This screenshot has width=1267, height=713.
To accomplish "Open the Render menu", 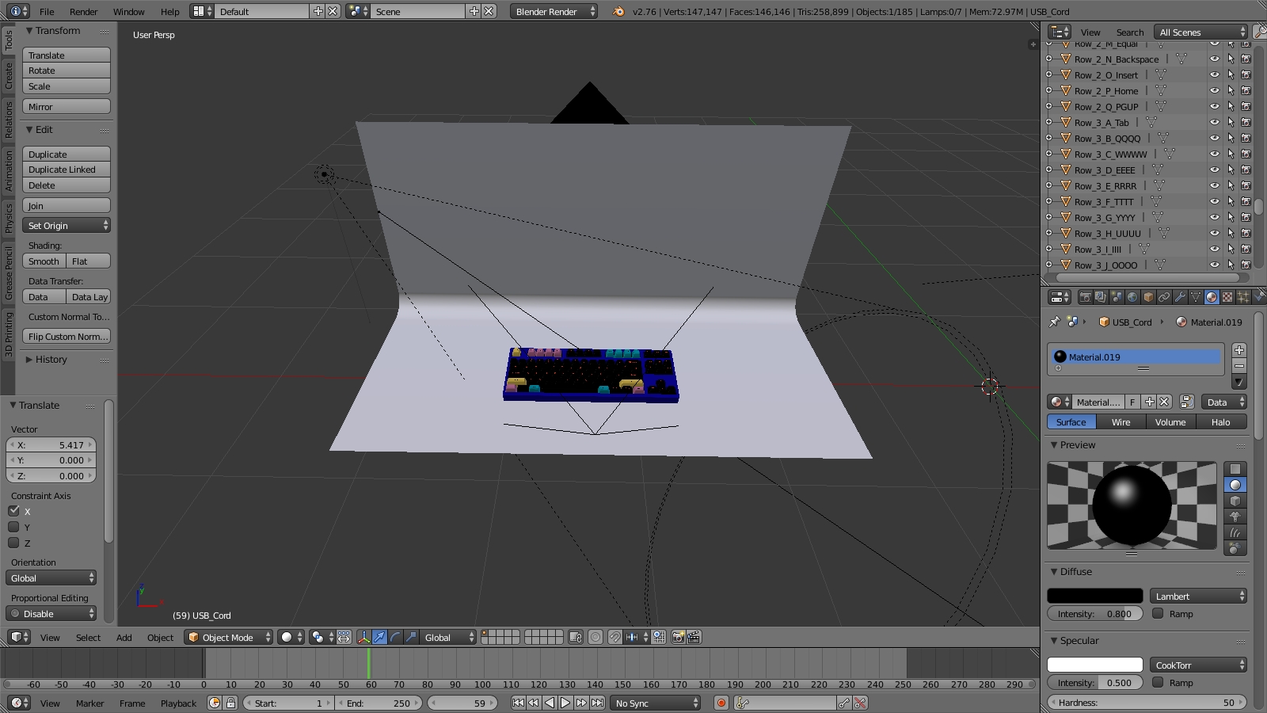I will [x=83, y=11].
